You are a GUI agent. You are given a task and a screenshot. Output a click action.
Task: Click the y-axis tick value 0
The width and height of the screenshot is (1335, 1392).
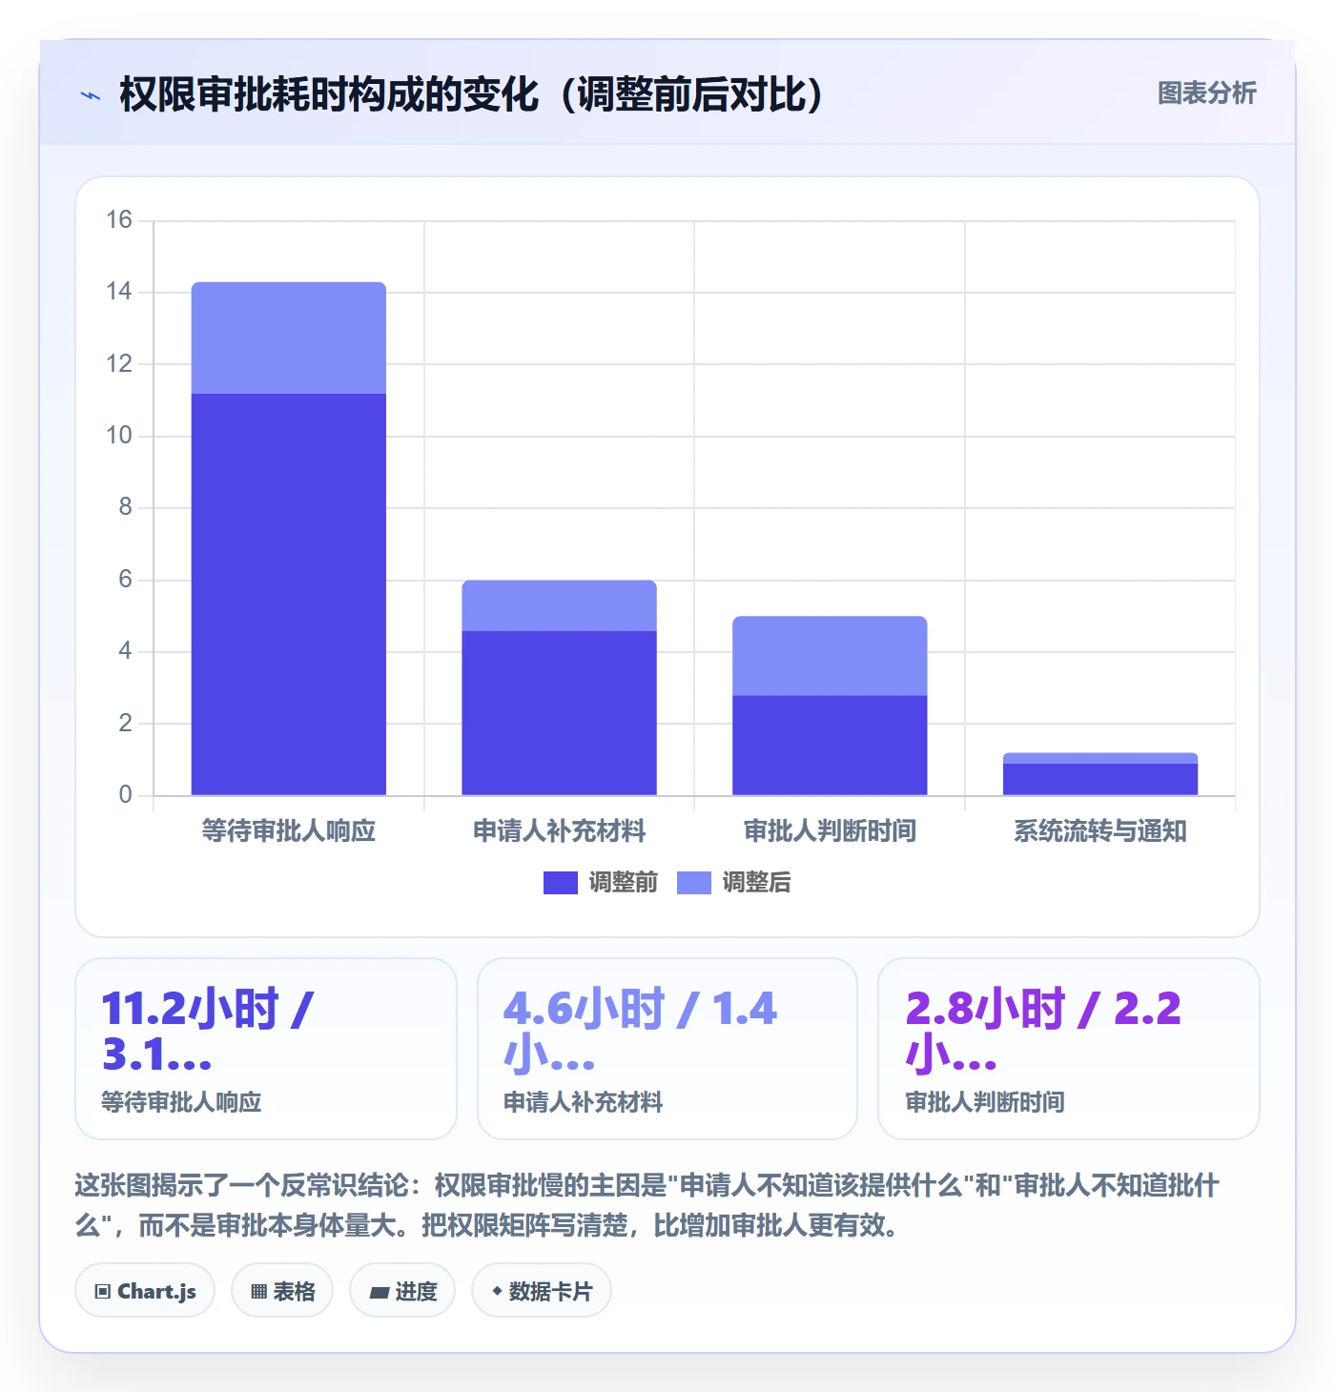(125, 795)
